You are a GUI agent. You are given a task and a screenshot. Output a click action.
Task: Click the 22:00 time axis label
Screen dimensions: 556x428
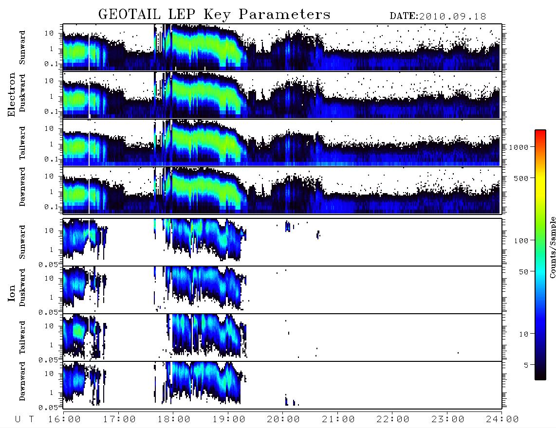393,420
